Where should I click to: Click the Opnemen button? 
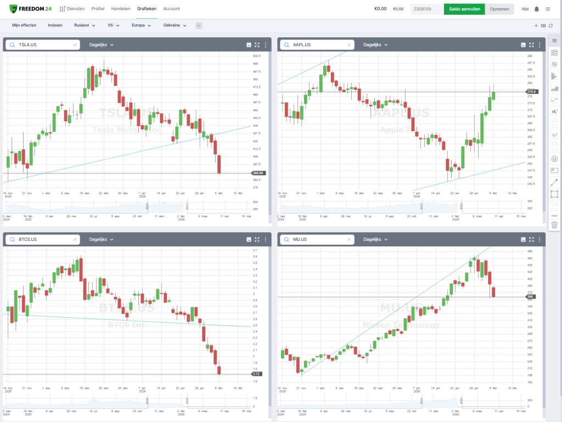pos(499,9)
